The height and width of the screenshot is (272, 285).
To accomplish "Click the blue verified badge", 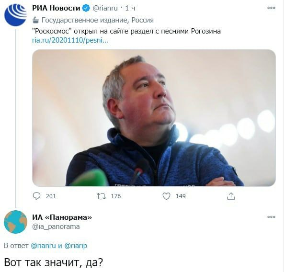I will (x=86, y=8).
